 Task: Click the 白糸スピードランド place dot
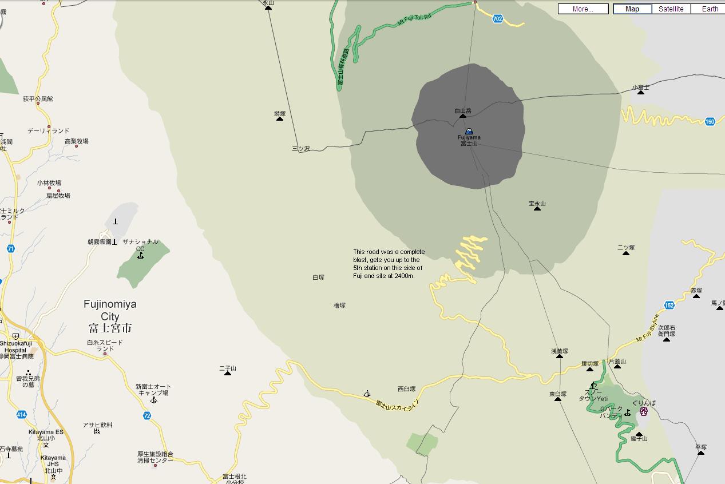pos(105,354)
